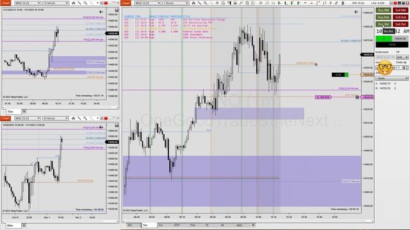Click the orange Chart menu button of bottom-left chart
The width and height of the screenshot is (410, 230).
pyautogui.click(x=5, y=118)
